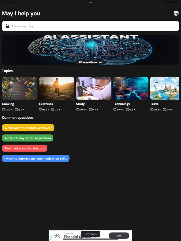
Task: Select the Exercises topic image
Action: (x=57, y=88)
